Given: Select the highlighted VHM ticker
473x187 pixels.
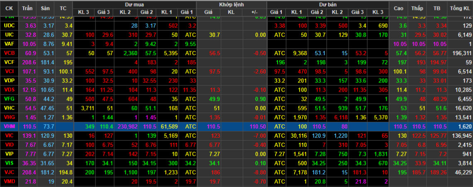Looking at the screenshot, I should [x=9, y=126].
